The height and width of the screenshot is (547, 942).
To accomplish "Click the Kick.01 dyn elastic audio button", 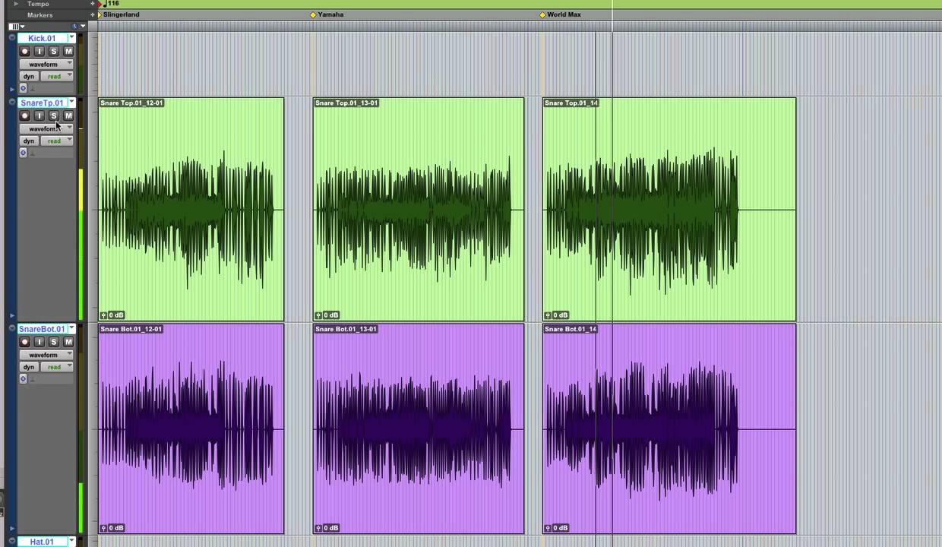I will tap(29, 76).
